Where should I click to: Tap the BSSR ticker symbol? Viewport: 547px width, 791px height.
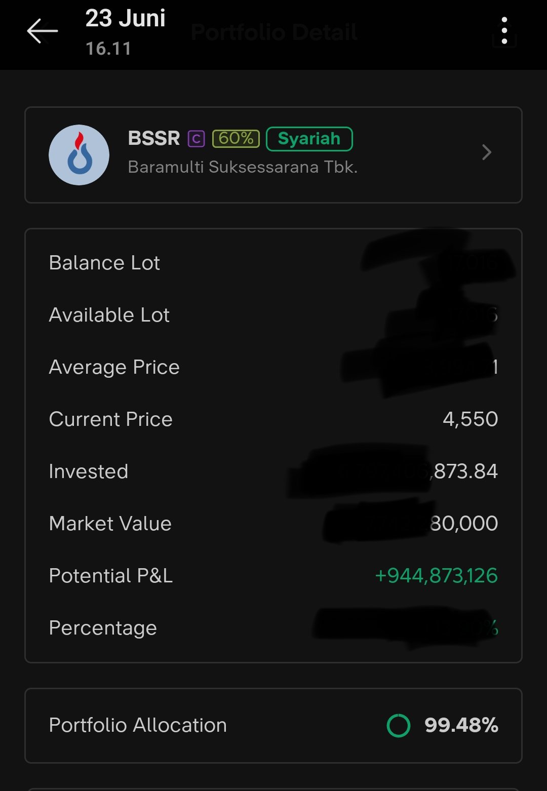(x=154, y=138)
